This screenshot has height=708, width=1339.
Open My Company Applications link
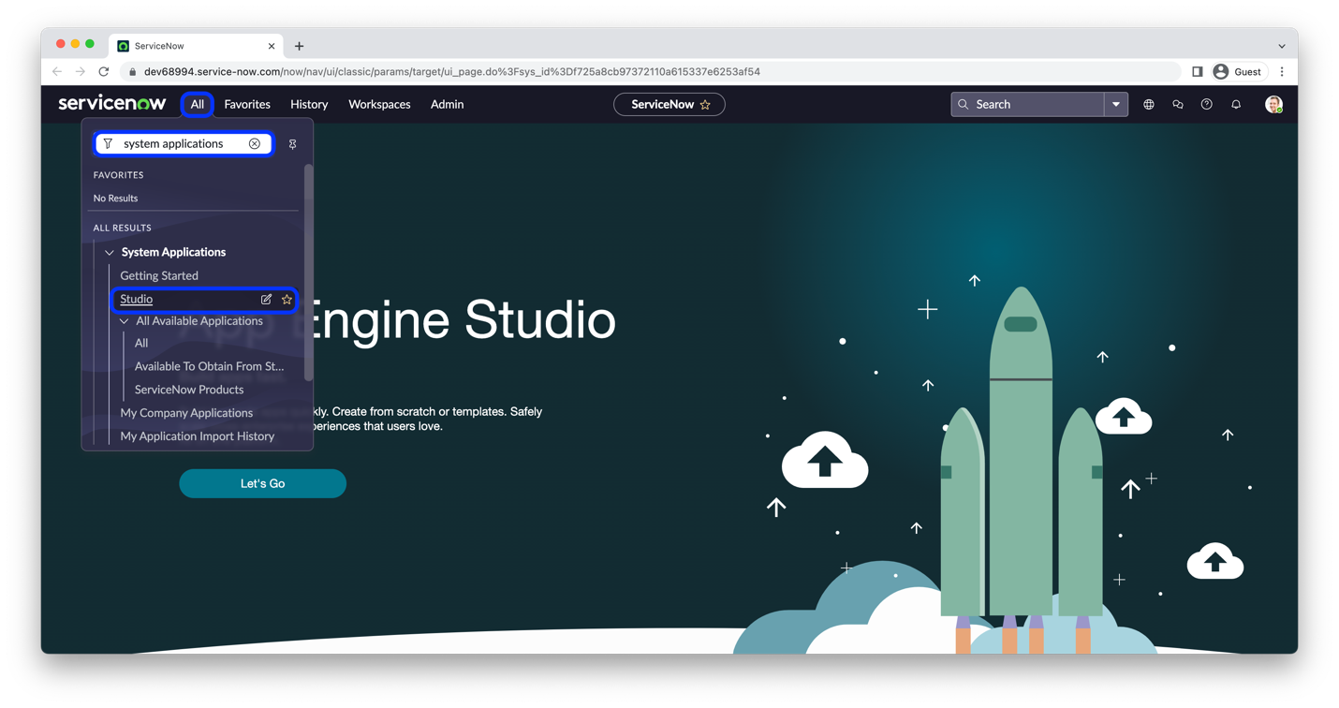186,413
